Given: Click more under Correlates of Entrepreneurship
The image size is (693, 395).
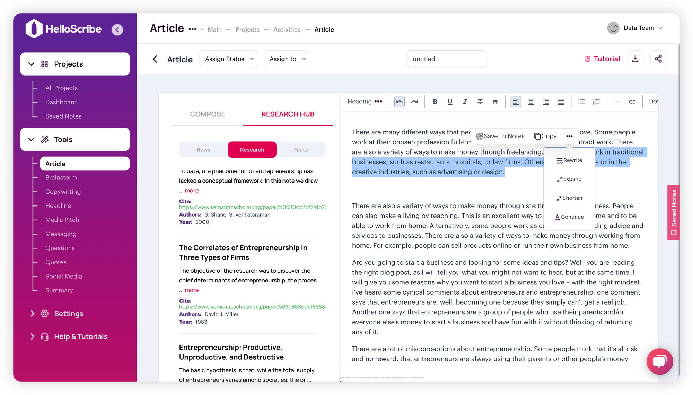Looking at the screenshot, I should click(x=192, y=290).
